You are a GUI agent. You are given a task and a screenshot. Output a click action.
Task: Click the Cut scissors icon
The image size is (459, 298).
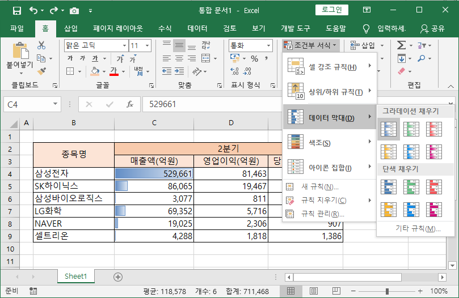coord(41,45)
